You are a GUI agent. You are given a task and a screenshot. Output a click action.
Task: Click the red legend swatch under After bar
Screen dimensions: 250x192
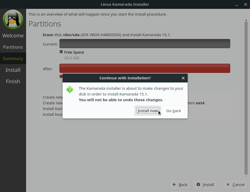(61, 76)
